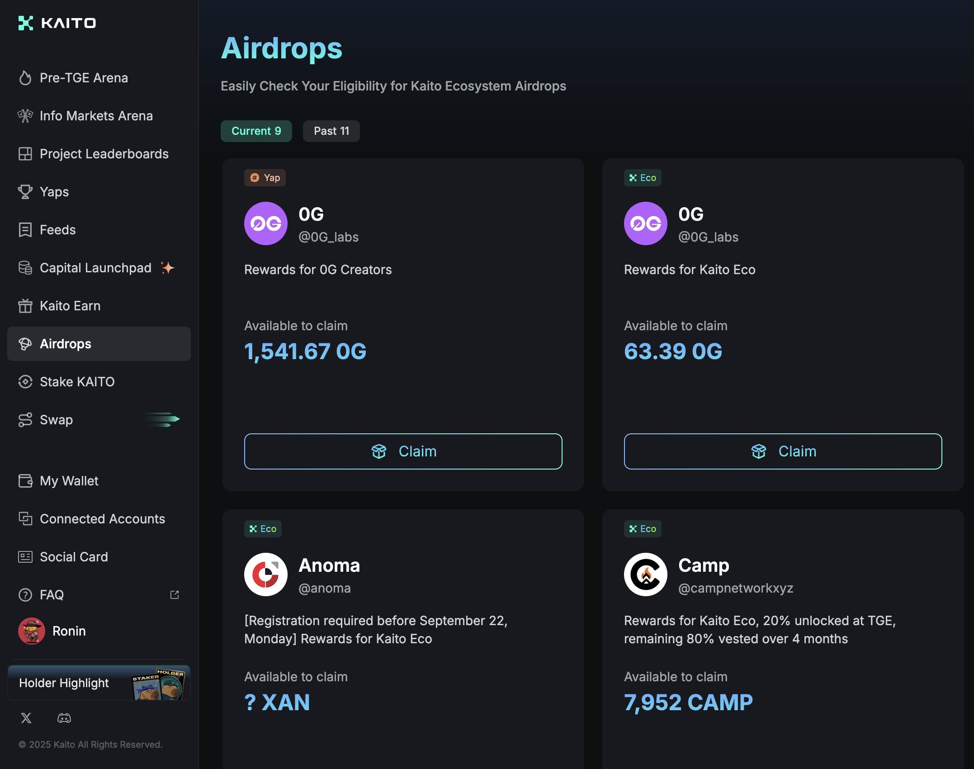Select the Capital Launchpad stack icon
The width and height of the screenshot is (974, 769).
coord(26,268)
